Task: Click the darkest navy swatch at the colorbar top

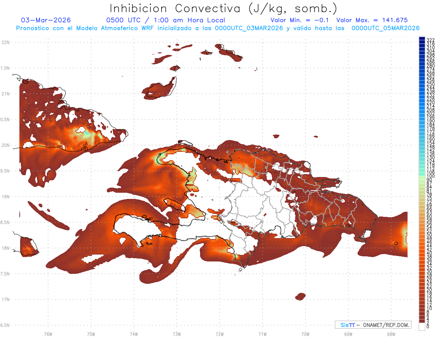Action: coord(422,38)
